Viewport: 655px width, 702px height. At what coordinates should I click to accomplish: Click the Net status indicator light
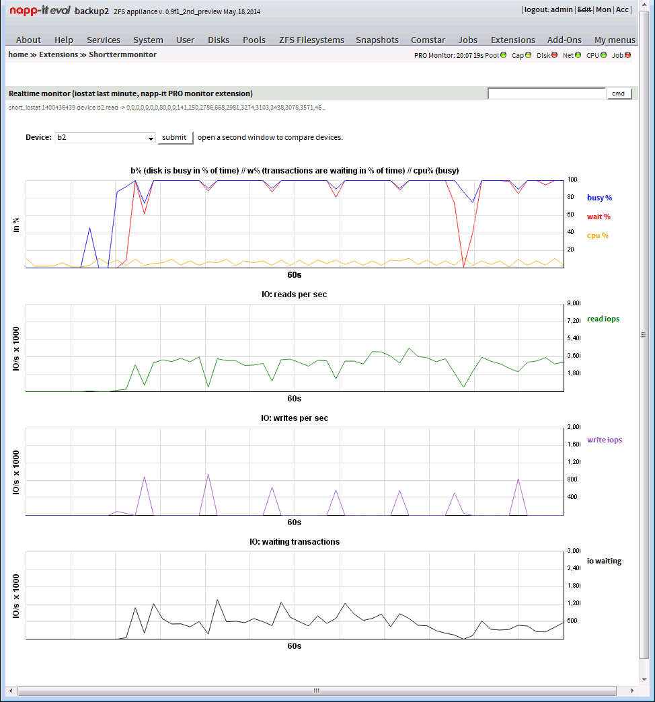(578, 55)
